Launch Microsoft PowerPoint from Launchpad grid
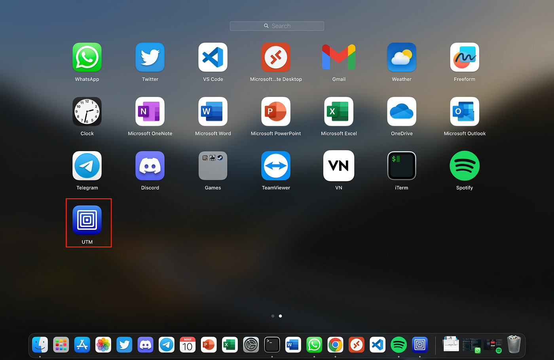This screenshot has height=360, width=554. (276, 112)
